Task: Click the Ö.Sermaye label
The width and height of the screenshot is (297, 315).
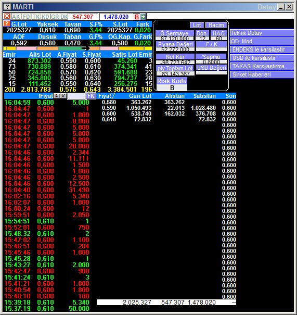Action: [x=174, y=33]
